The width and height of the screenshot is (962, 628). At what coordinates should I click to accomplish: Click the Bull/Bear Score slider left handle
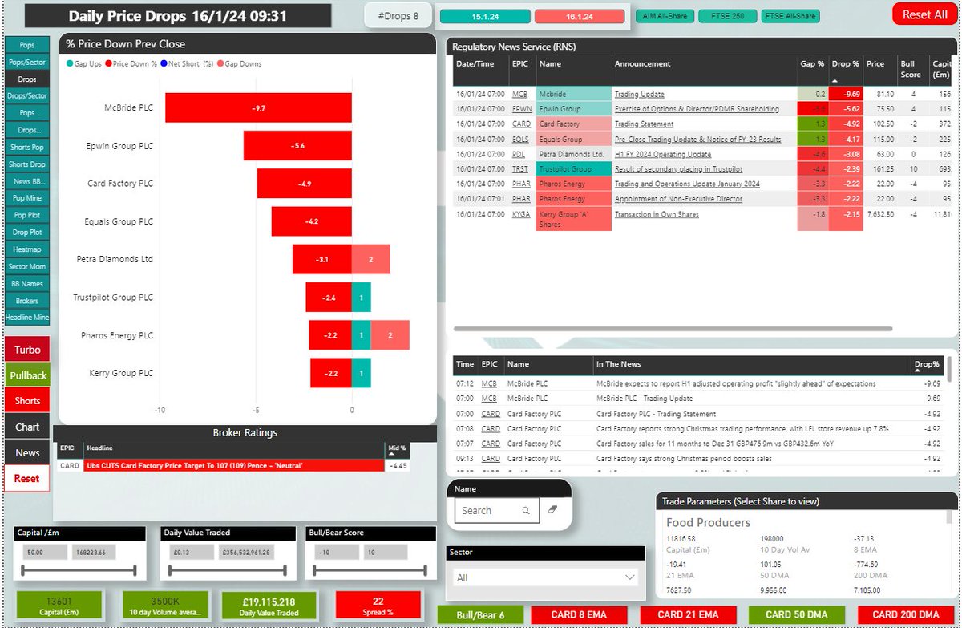pyautogui.click(x=313, y=570)
